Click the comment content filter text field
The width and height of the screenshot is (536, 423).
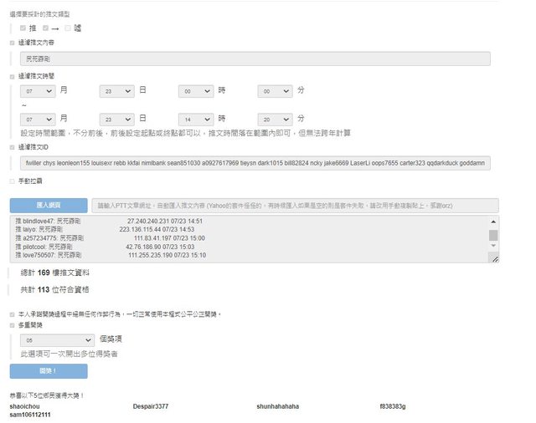255,59
